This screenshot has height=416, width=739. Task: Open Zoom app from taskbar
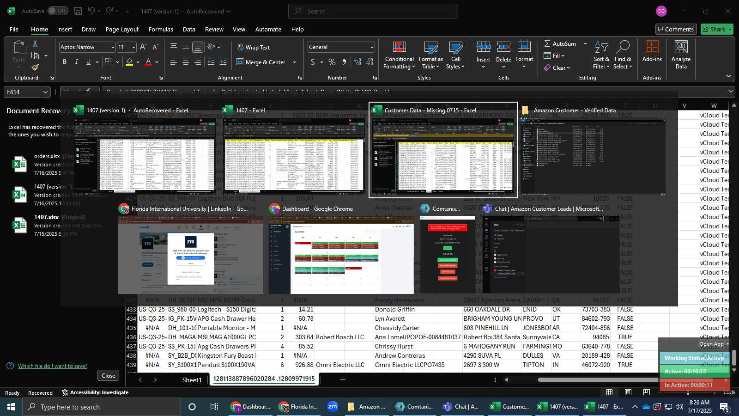coord(333,407)
